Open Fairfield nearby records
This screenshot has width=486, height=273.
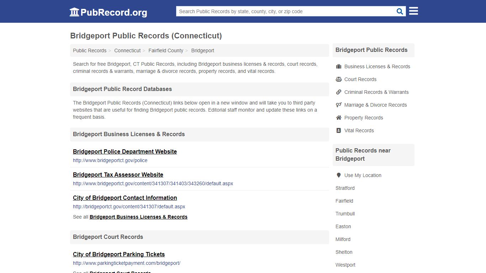click(x=344, y=201)
